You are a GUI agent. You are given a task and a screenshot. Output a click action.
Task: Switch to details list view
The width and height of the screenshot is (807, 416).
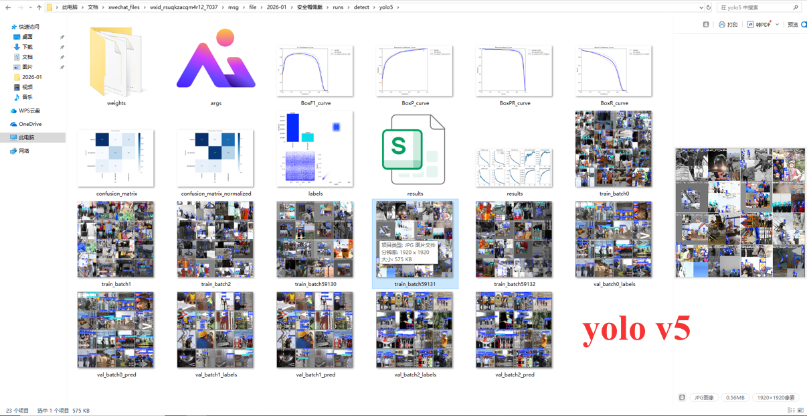click(791, 411)
